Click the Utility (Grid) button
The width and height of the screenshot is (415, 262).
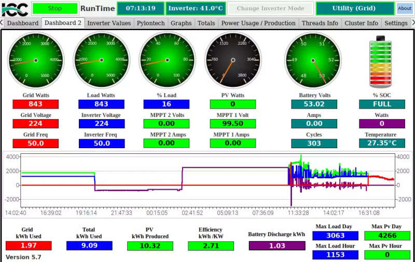click(x=354, y=8)
